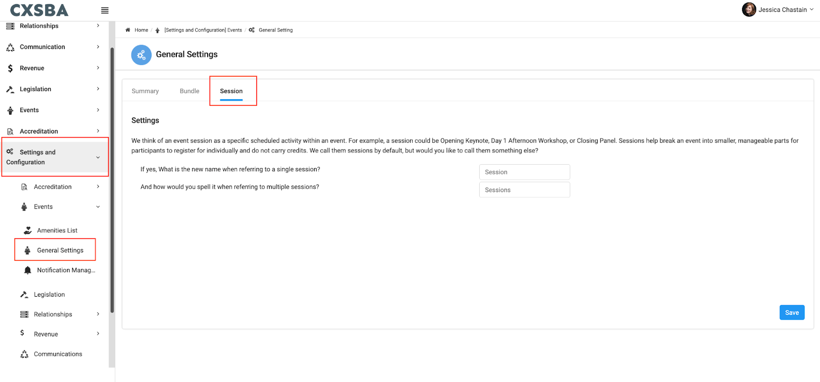This screenshot has width=820, height=382.
Task: Switch to the Summary tab
Action: tap(145, 91)
